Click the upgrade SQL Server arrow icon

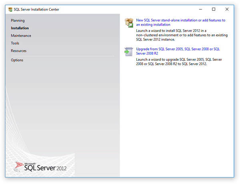[128, 52]
